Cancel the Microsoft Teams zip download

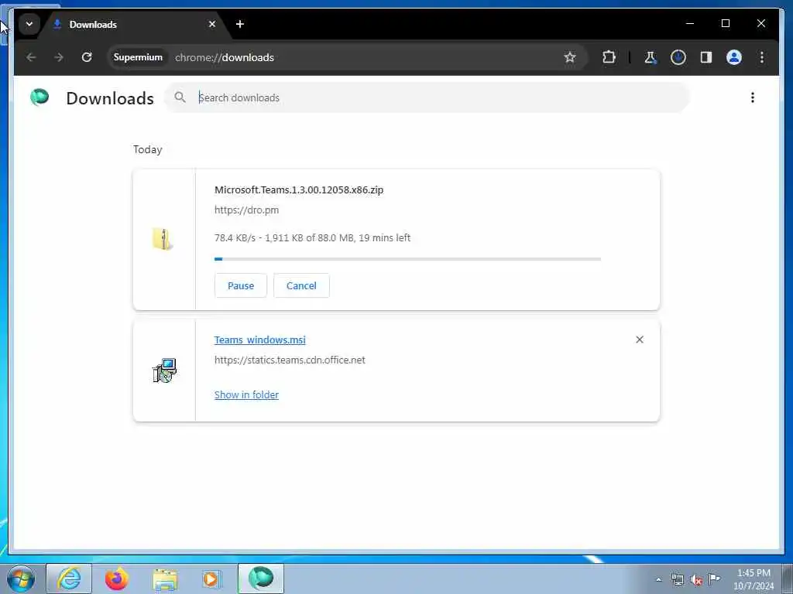click(301, 286)
